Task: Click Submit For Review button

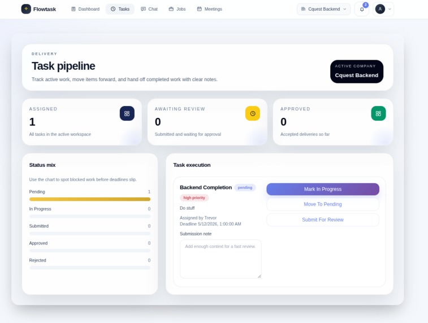Action: (x=323, y=220)
